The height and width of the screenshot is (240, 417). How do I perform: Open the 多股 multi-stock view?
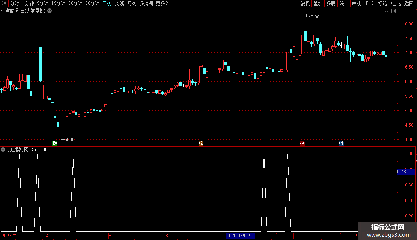click(x=331, y=3)
